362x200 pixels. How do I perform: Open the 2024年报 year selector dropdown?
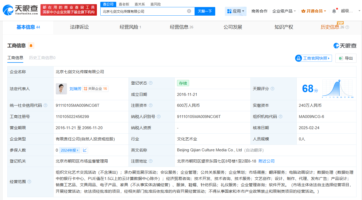pos(70,150)
